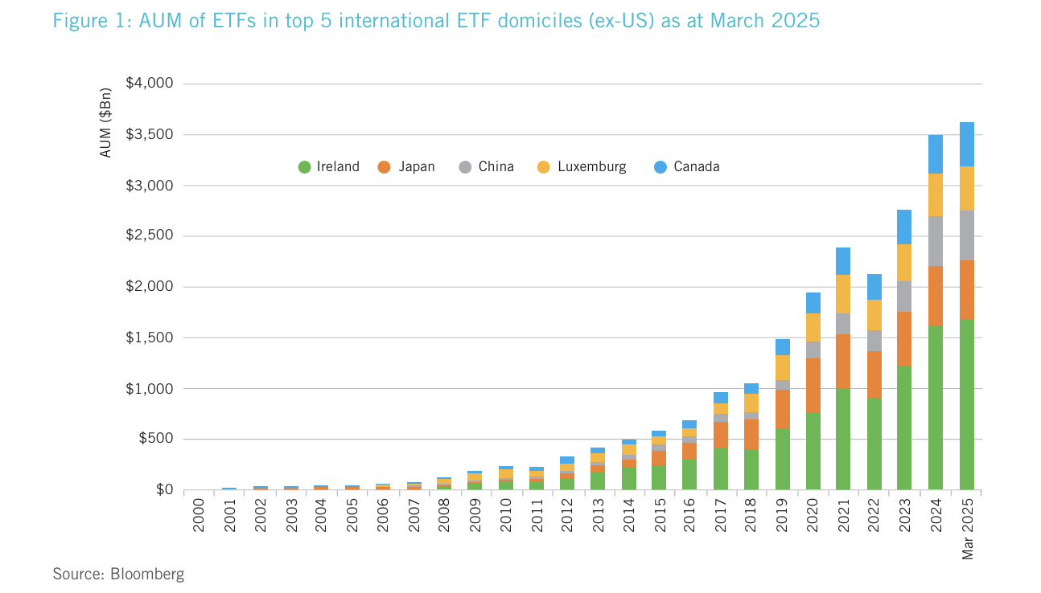This screenshot has height=593, width=1041.
Task: Click the blue Canada legend dot
Action: (660, 167)
